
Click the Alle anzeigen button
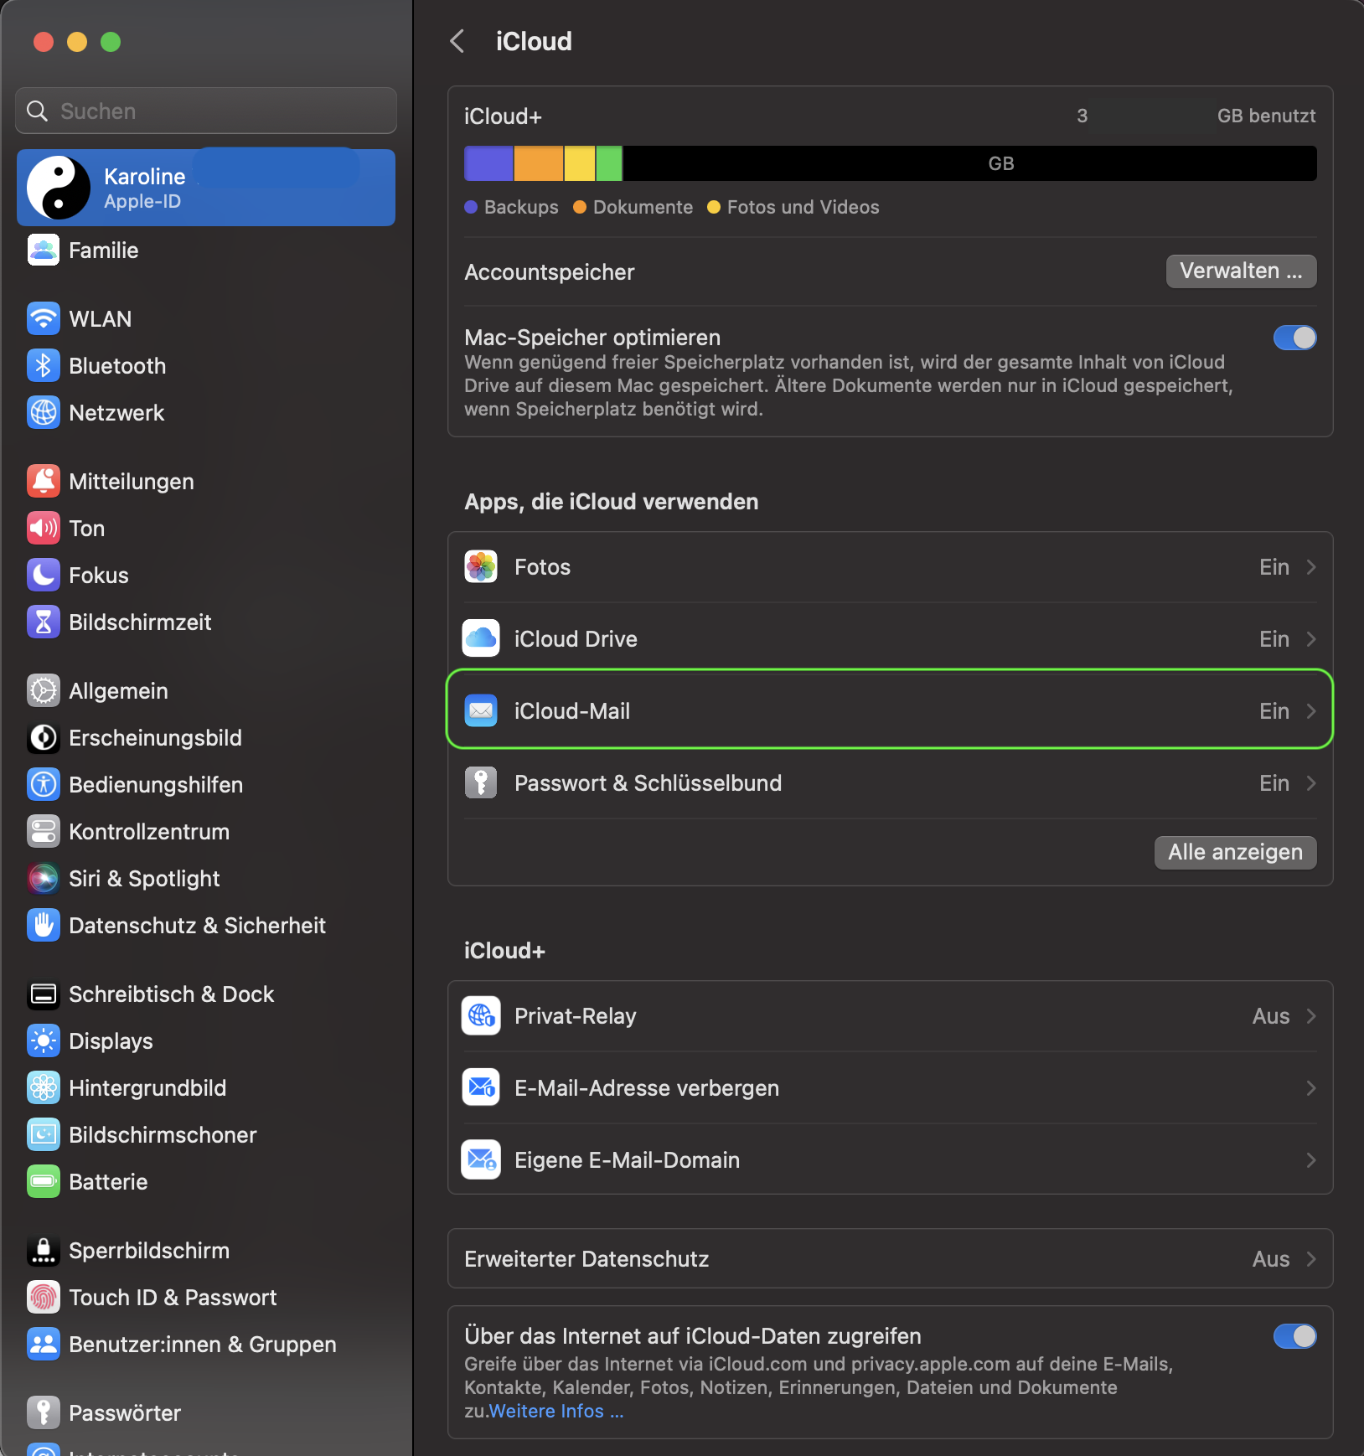pos(1235,853)
